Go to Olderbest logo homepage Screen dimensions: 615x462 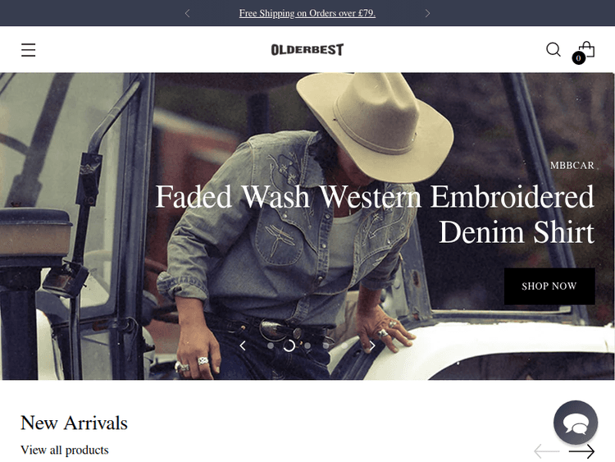point(307,49)
